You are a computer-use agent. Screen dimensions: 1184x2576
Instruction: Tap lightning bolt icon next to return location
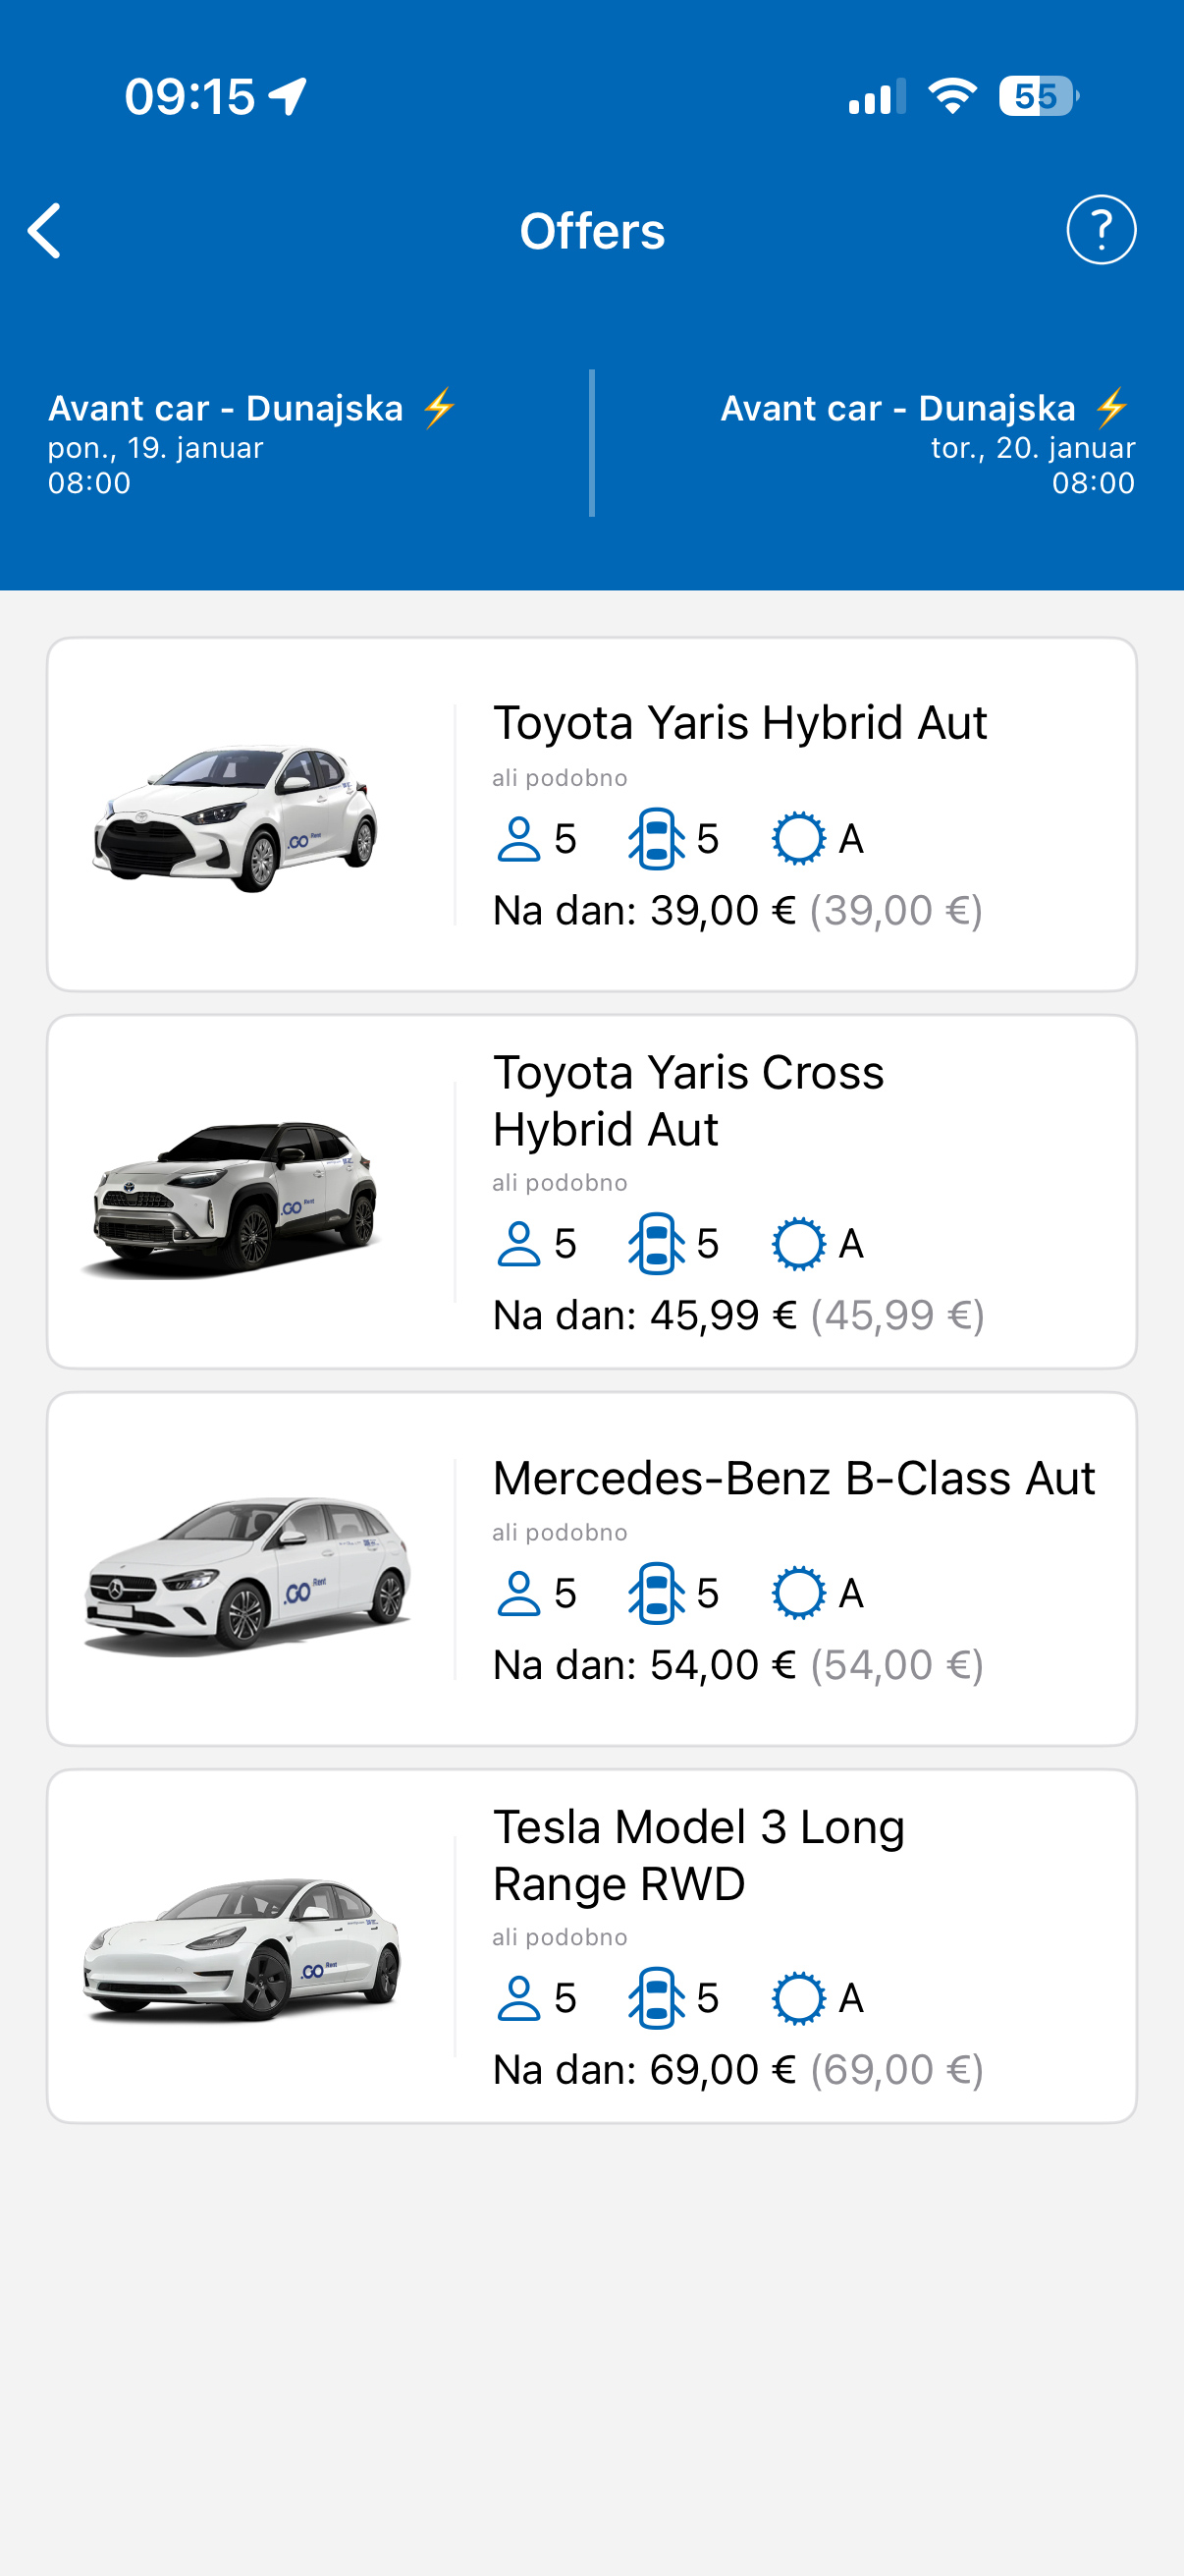point(1111,408)
